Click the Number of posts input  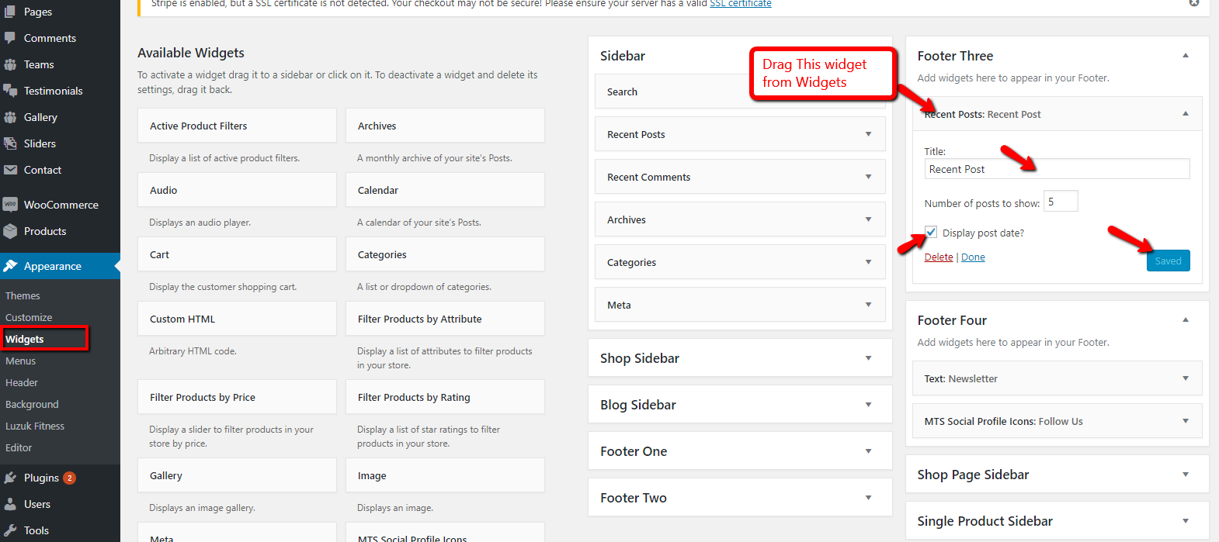pyautogui.click(x=1060, y=202)
